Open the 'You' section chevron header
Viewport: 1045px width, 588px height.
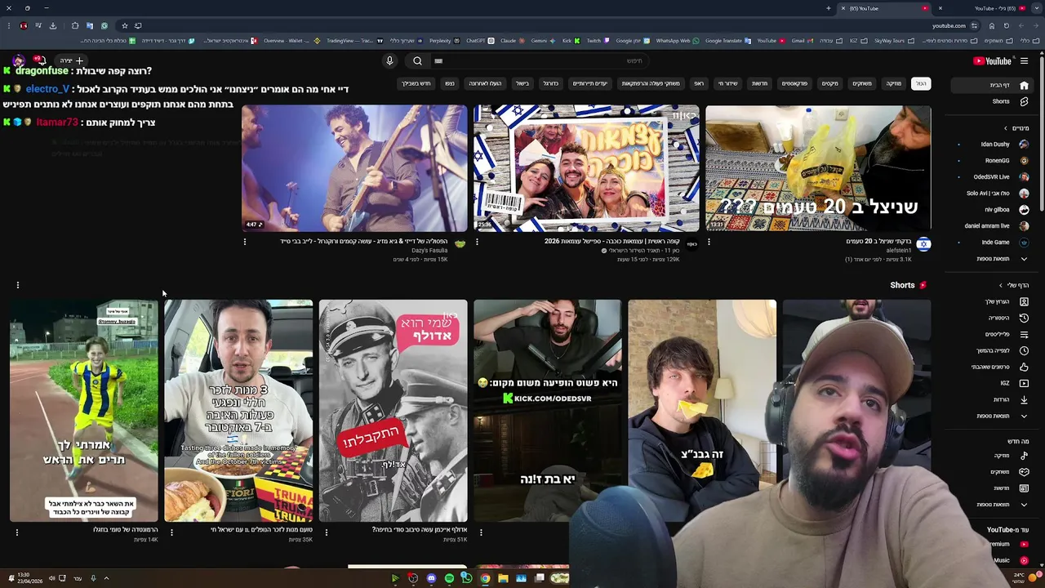1013,285
